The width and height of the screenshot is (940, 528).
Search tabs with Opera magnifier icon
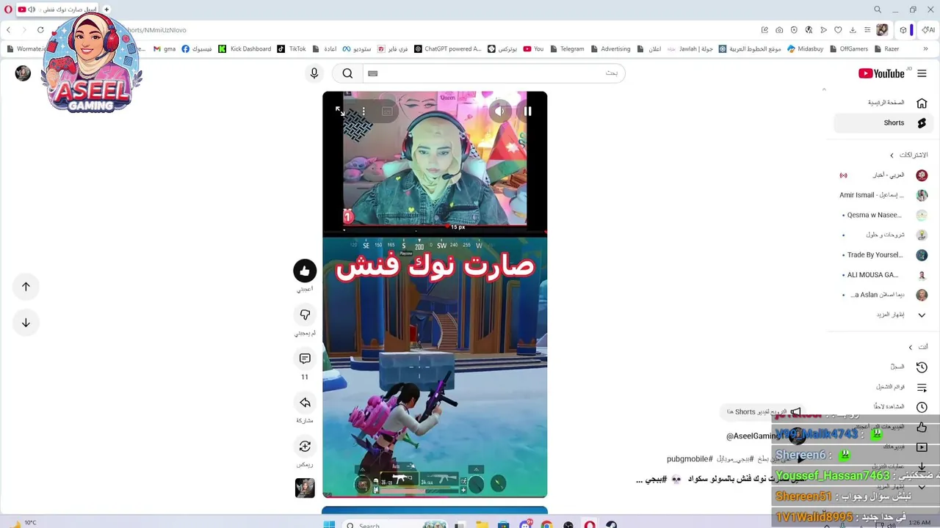[878, 10]
